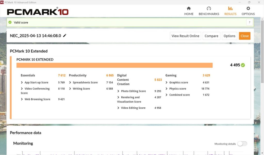Click the Productivity score 6 865

(110, 75)
